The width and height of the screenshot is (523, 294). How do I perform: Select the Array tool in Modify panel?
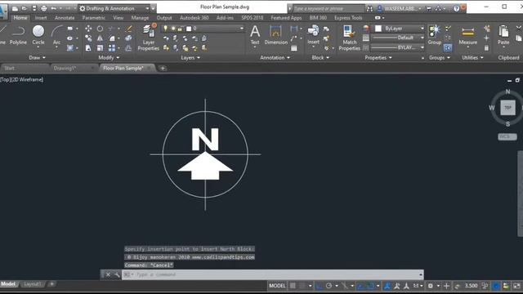(x=112, y=48)
